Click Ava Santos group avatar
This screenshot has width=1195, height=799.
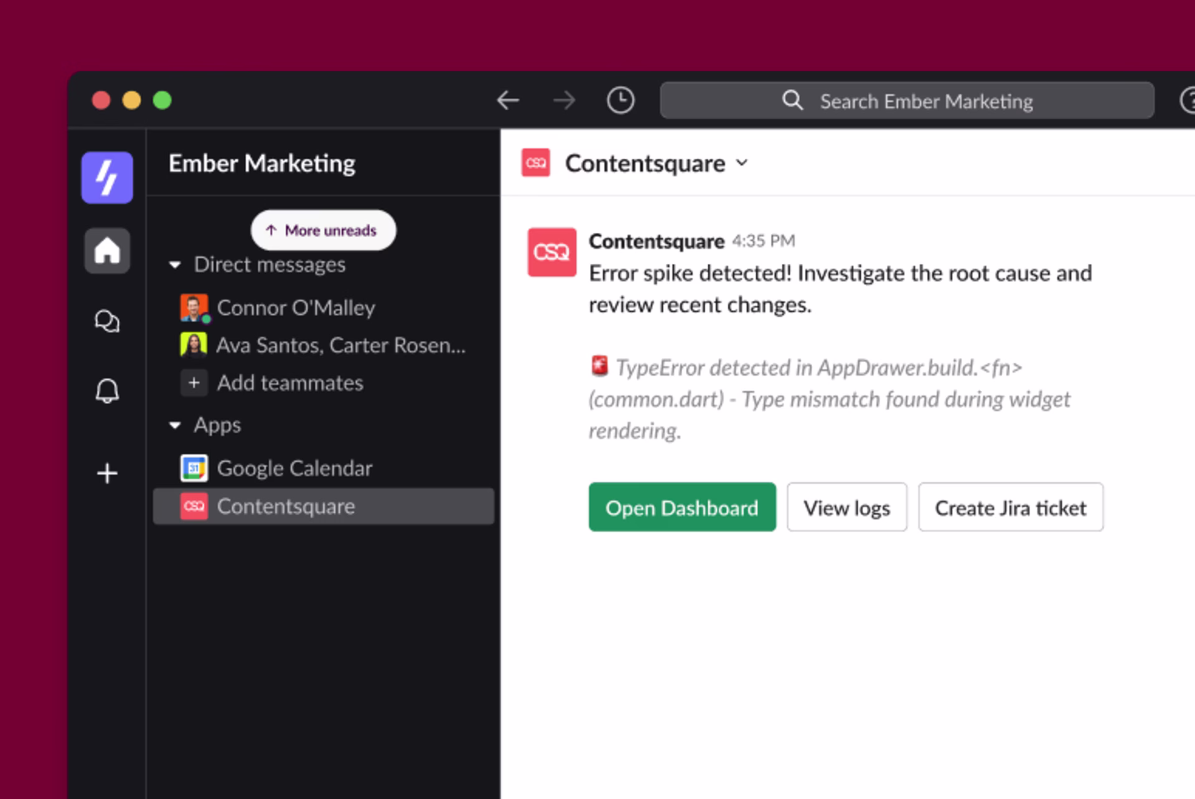pos(194,345)
